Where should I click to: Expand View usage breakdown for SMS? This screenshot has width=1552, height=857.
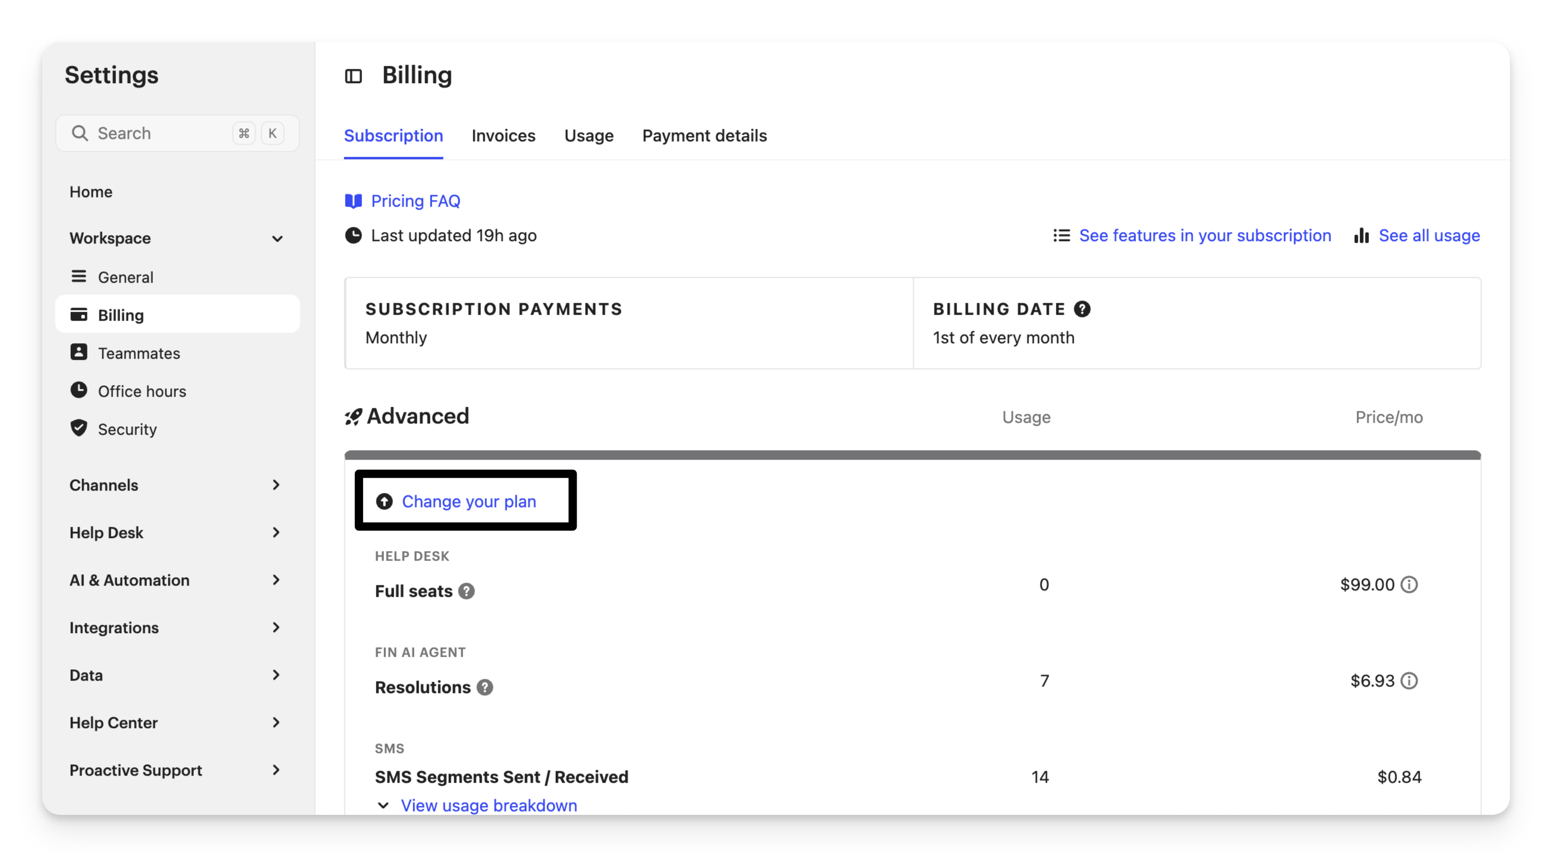488,805
